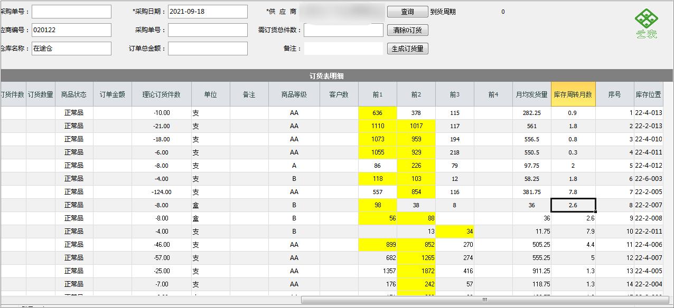Click the 前1 column header

click(377, 94)
